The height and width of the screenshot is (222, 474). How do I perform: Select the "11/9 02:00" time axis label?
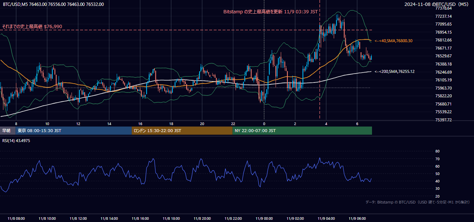pyautogui.click(x=295, y=219)
